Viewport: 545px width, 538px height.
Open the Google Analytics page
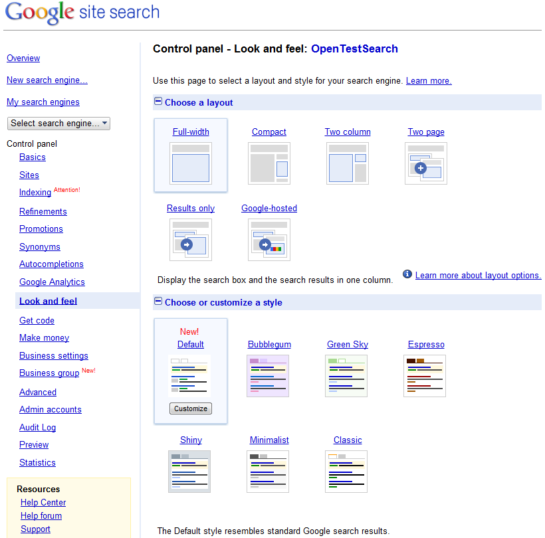(52, 282)
